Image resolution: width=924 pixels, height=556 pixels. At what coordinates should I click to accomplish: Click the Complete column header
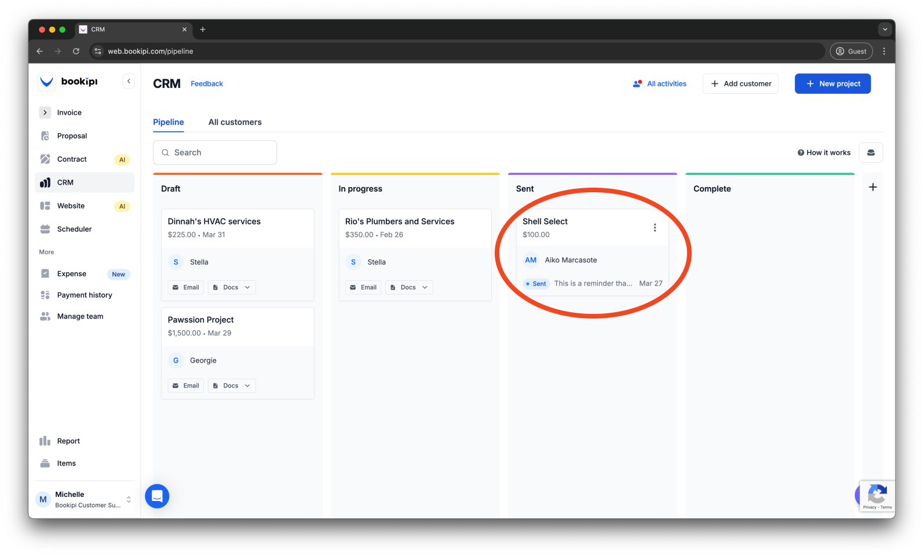712,189
